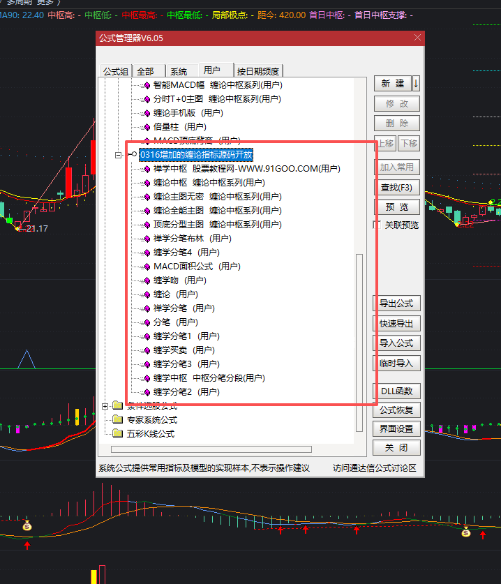The height and width of the screenshot is (584, 501).
Task: Click the 导出公式 button
Action: click(x=396, y=304)
